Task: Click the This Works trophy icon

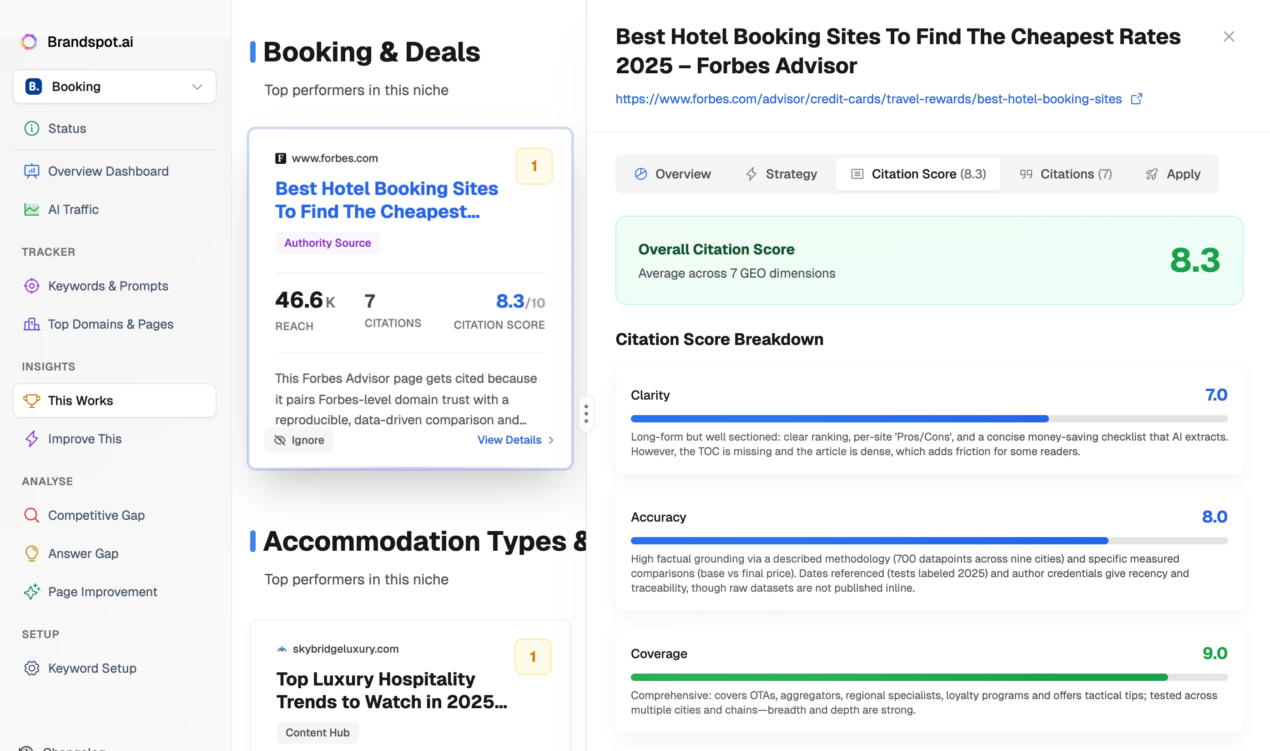Action: click(x=31, y=400)
